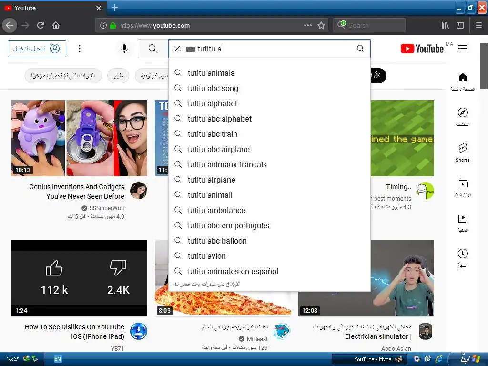Choose suggestion "tutitu airplane"

coord(270,180)
